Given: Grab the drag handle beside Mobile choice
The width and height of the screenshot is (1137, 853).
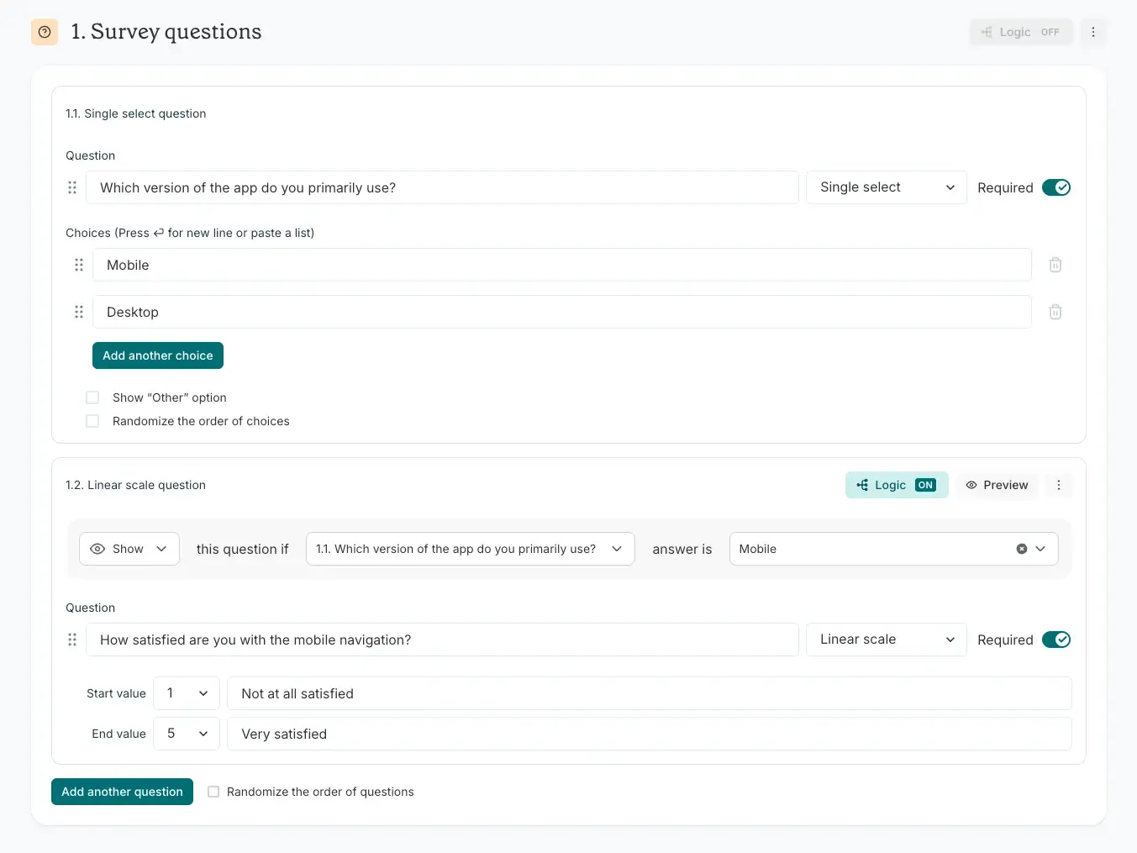Looking at the screenshot, I should click(79, 265).
